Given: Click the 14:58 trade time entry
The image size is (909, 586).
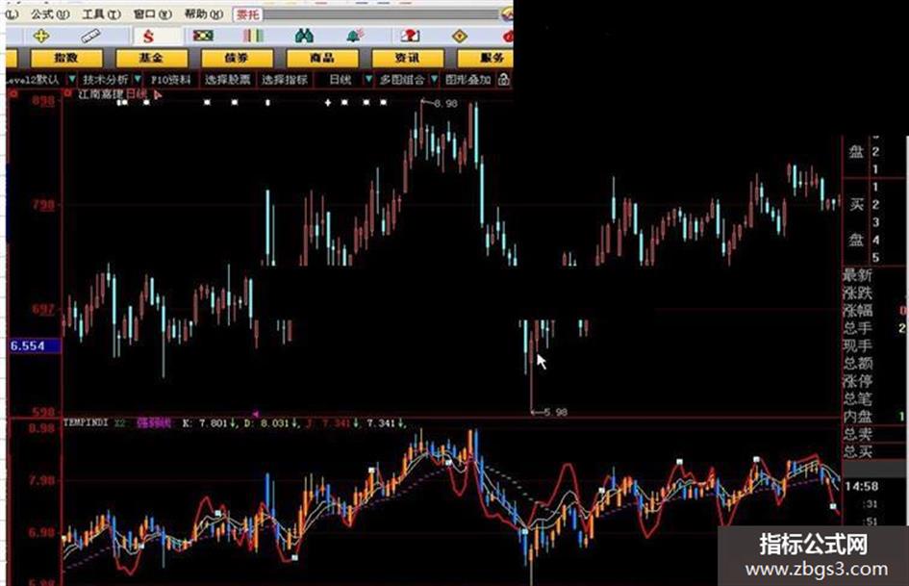Looking at the screenshot, I should point(862,487).
